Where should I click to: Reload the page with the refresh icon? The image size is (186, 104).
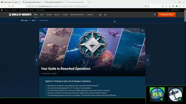click(9, 6)
